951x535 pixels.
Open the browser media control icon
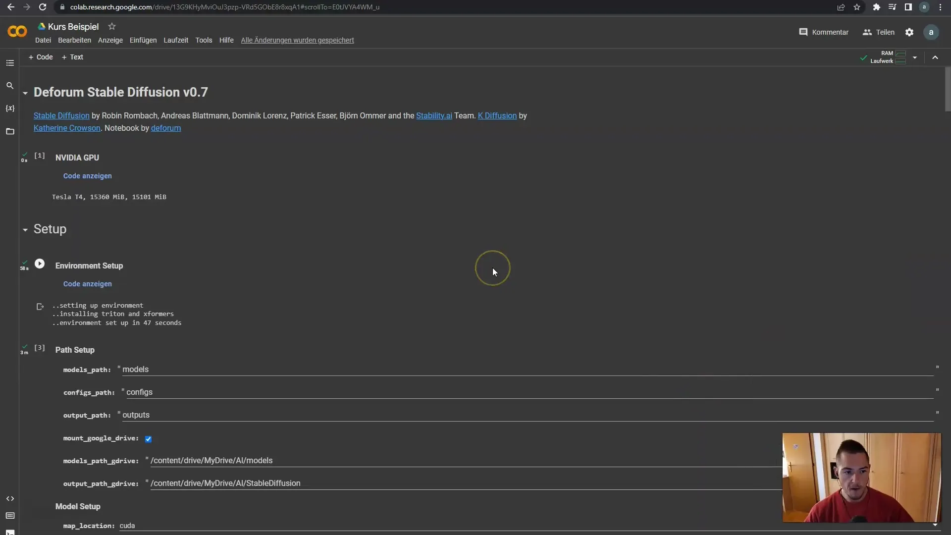[892, 7]
